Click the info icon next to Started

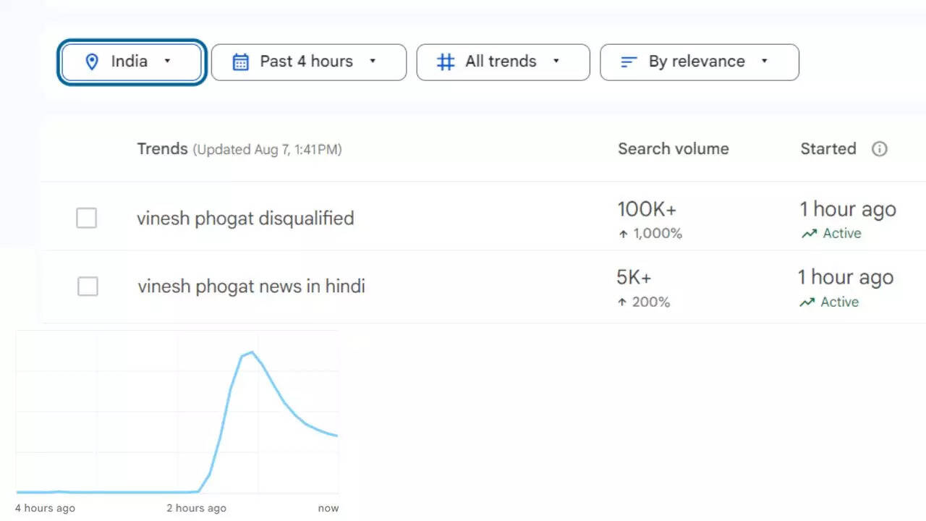879,149
